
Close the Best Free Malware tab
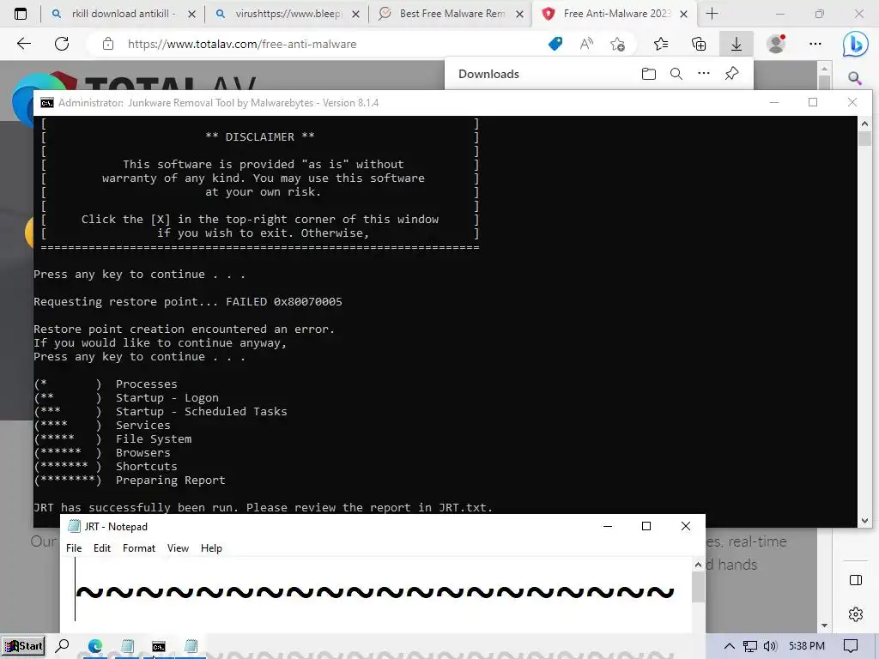pyautogui.click(x=519, y=14)
